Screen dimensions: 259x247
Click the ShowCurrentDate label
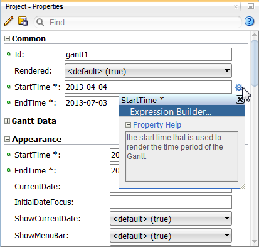pyautogui.click(x=48, y=219)
